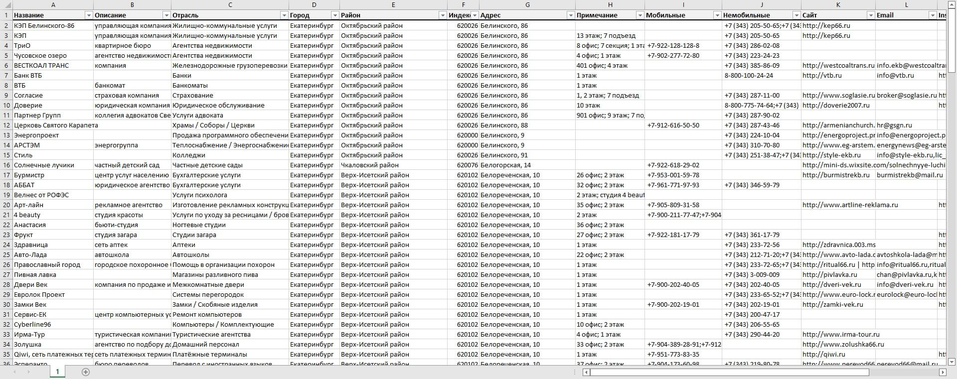Screen dimensions: 957x379
Task: Open the Район column filter dropdown
Action: coord(443,15)
